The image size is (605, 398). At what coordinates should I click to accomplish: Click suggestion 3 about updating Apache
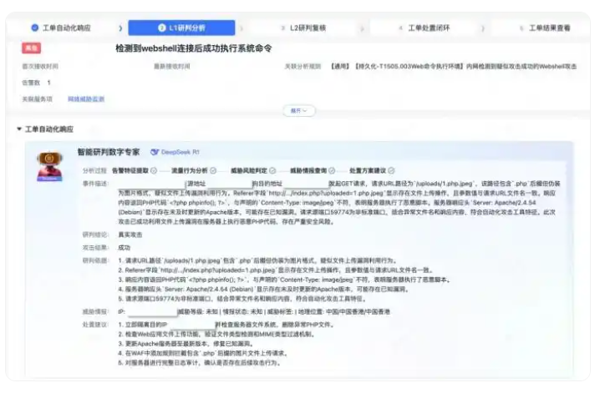186,344
